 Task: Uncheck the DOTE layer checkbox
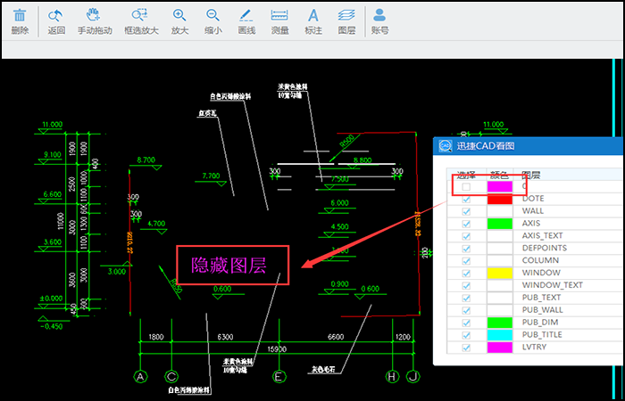(x=466, y=200)
